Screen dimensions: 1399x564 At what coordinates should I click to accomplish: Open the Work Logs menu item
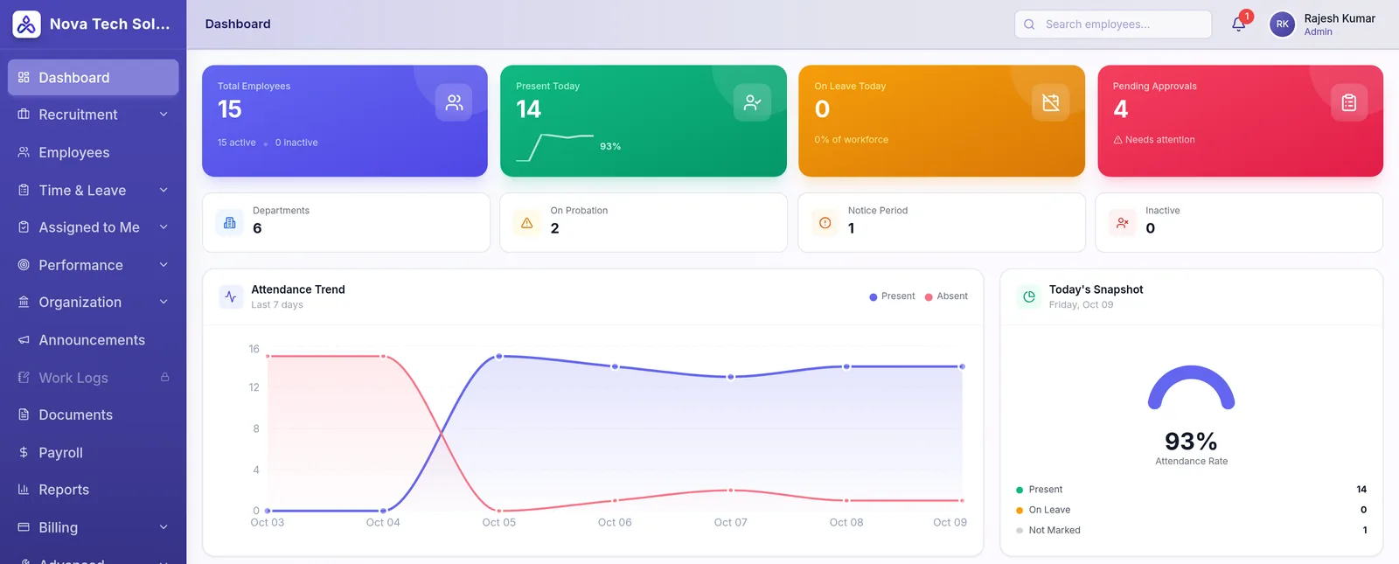pyautogui.click(x=93, y=378)
